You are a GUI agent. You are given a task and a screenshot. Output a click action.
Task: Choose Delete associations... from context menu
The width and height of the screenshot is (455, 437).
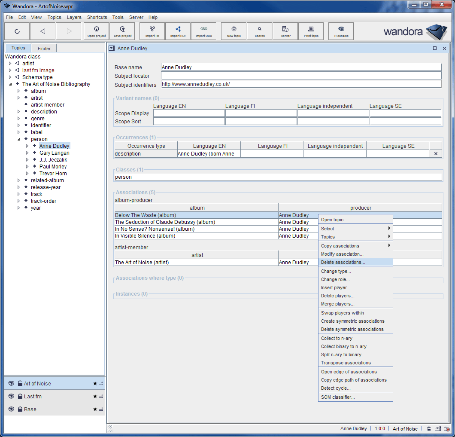343,262
